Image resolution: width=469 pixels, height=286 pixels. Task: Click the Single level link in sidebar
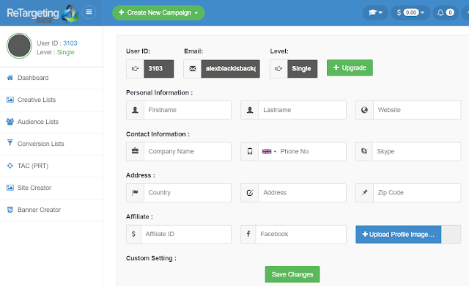65,52
